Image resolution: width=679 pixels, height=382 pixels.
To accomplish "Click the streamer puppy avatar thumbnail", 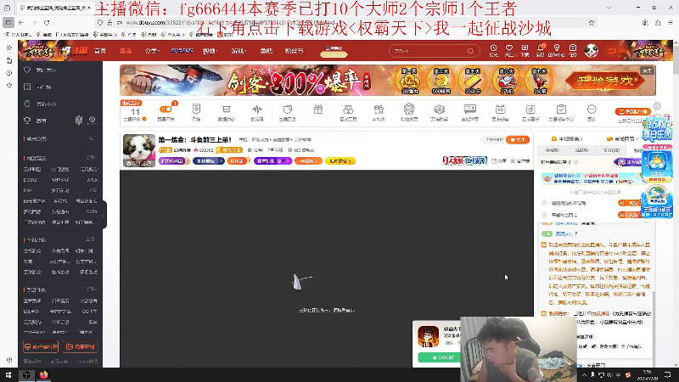I will pos(139,150).
